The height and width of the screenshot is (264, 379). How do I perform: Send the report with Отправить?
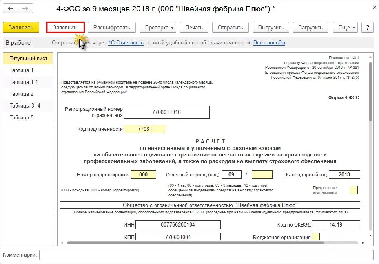231,28
